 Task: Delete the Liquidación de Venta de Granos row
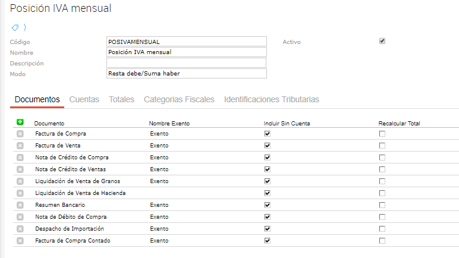tap(20, 181)
